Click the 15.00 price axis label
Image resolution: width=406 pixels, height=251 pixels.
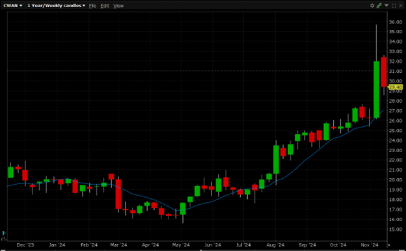point(396,230)
